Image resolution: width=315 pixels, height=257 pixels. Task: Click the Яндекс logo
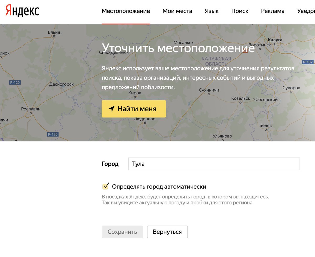[22, 11]
